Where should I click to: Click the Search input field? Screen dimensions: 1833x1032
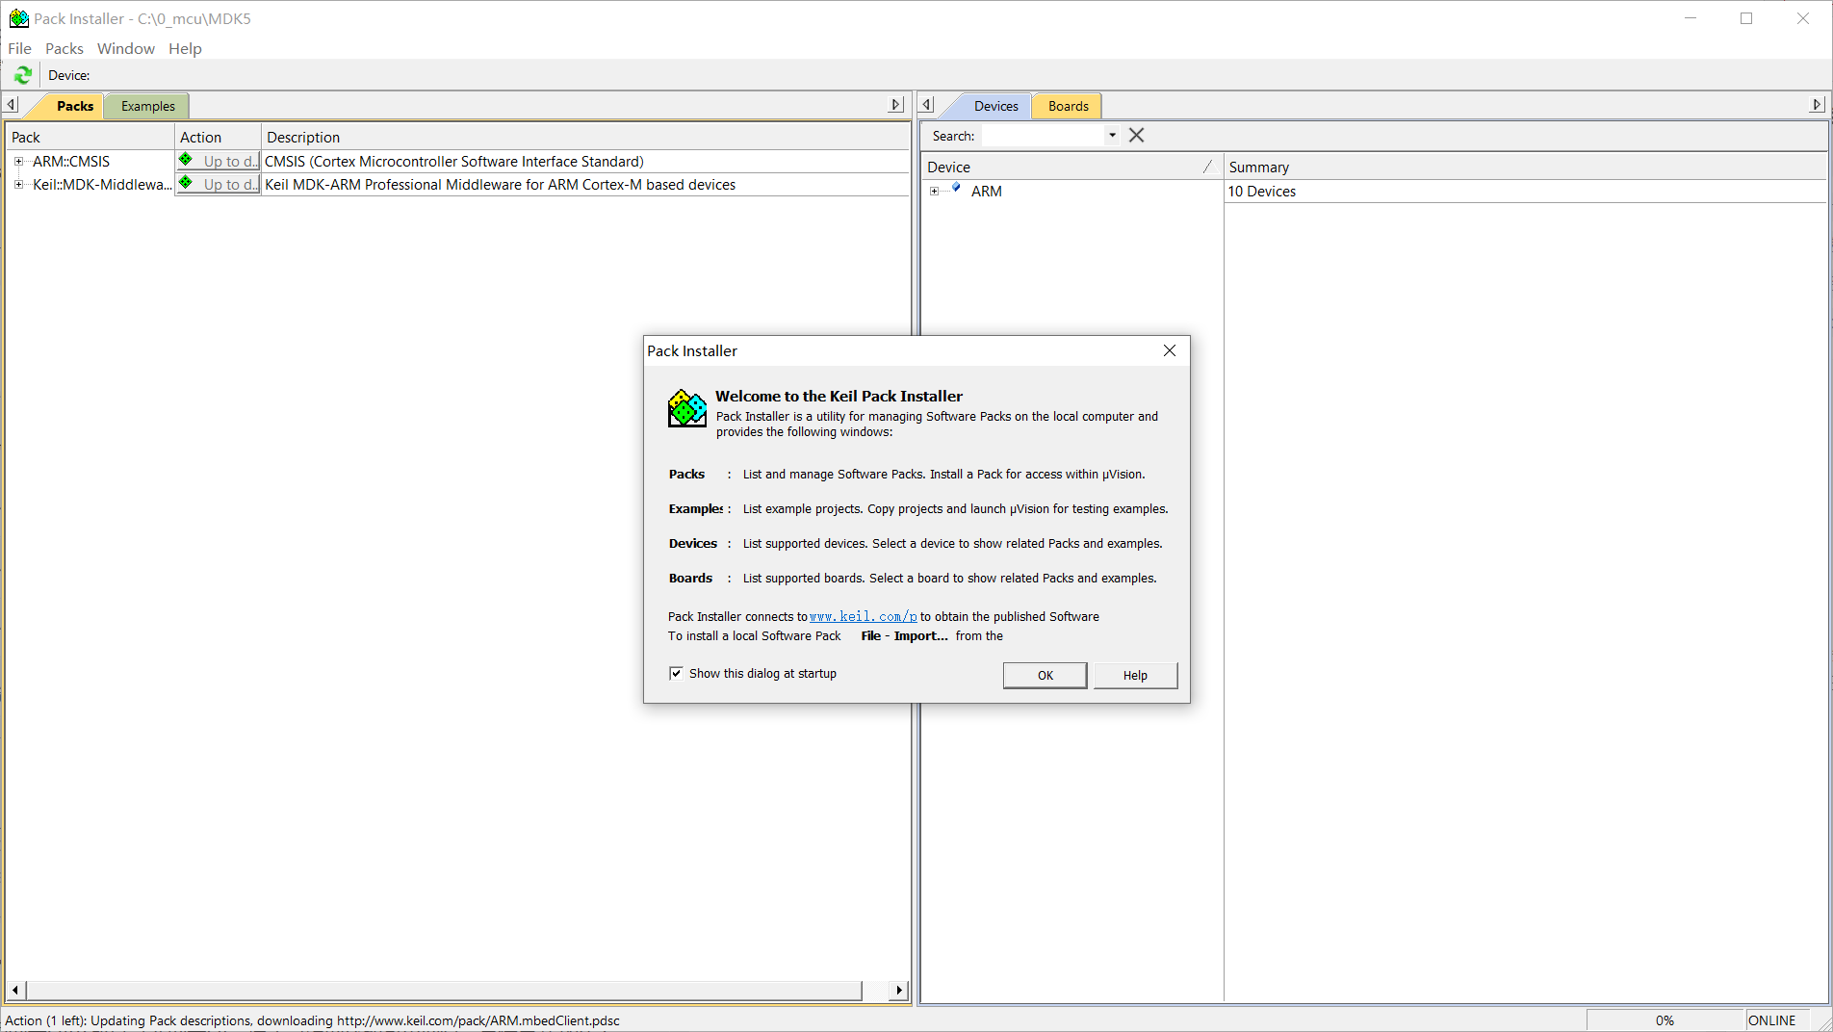[1043, 136]
